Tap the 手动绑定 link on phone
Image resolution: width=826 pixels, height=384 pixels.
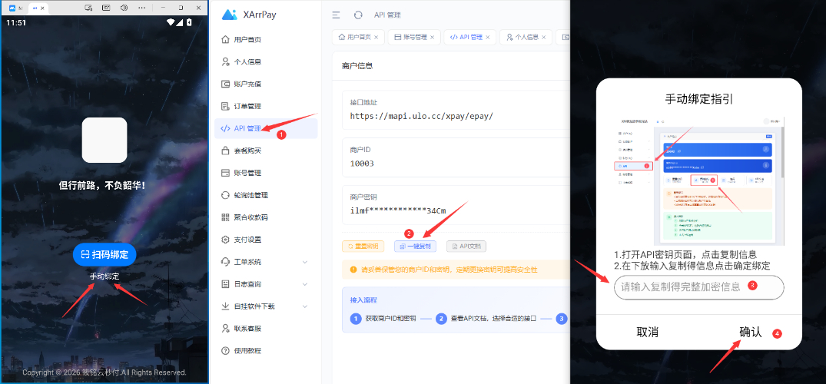tap(104, 276)
